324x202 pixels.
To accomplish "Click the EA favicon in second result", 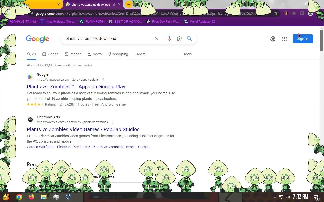I will pos(30,120).
